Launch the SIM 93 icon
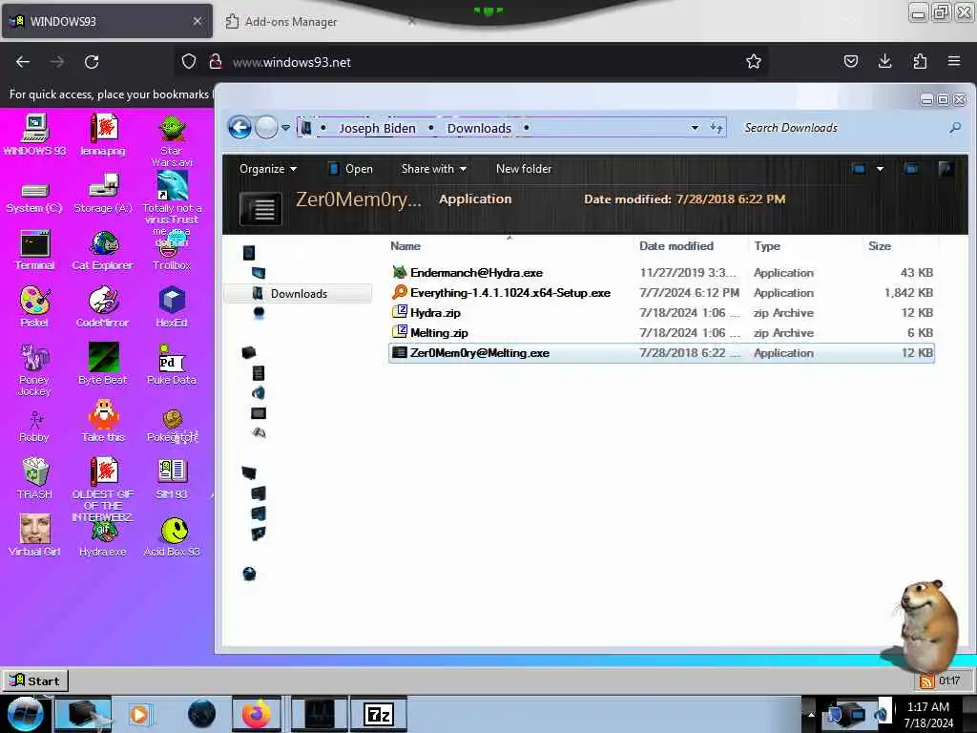The width and height of the screenshot is (977, 733). (172, 478)
